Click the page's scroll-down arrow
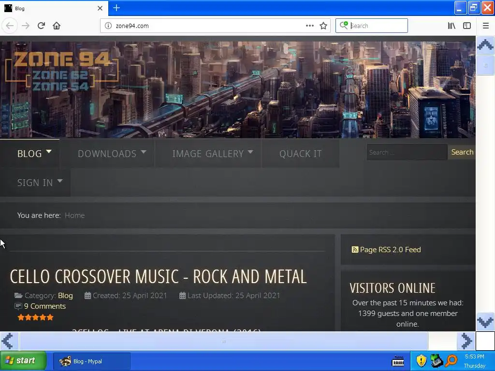This screenshot has width=495, height=371. click(x=485, y=321)
